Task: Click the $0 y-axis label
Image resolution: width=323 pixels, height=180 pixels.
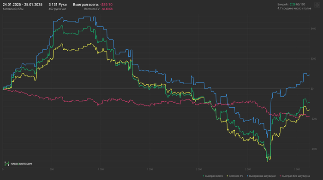Action: pyautogui.click(x=312, y=89)
